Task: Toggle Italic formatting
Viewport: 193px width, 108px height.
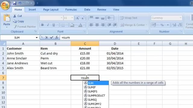Action: pos(48,25)
